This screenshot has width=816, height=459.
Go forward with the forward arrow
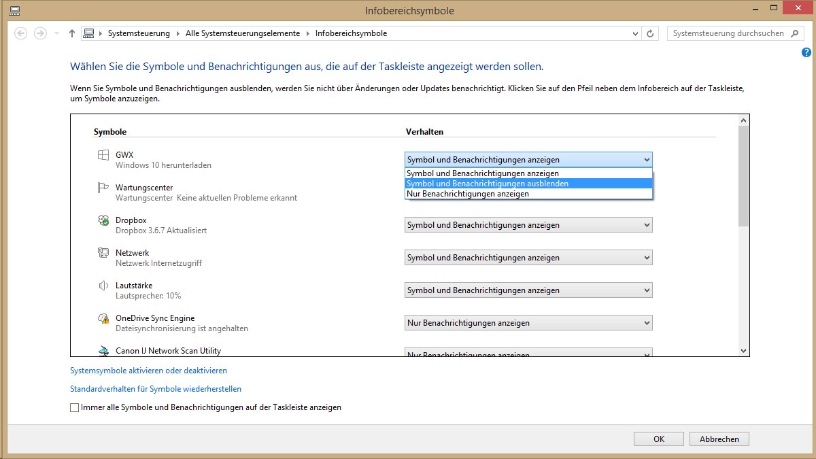pos(41,33)
